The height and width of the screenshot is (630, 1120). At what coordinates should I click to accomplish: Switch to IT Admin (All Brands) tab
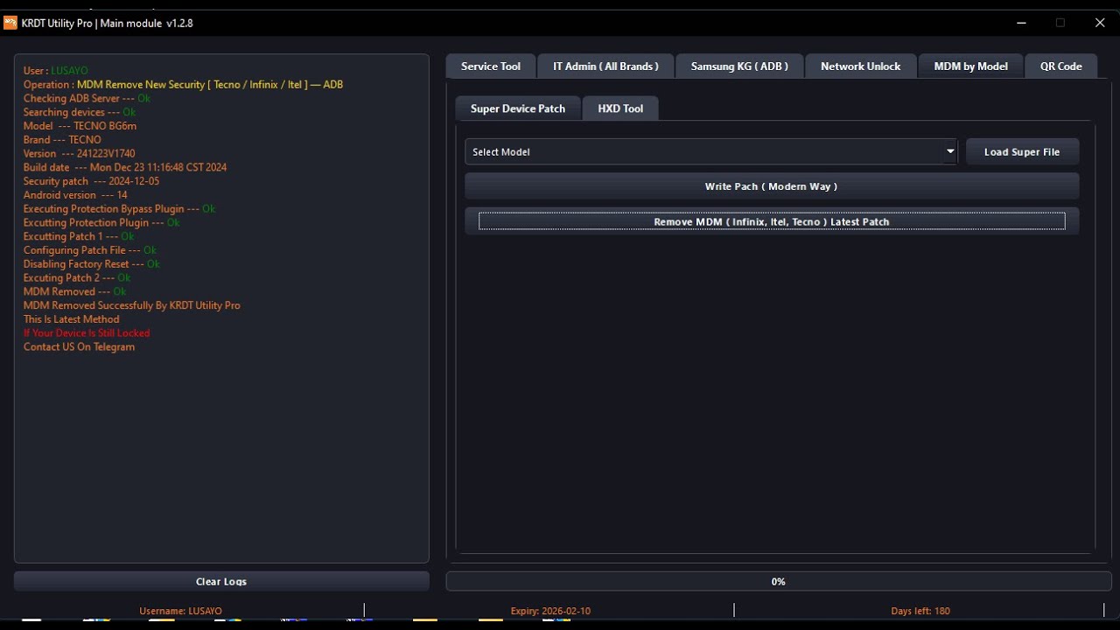pyautogui.click(x=605, y=66)
